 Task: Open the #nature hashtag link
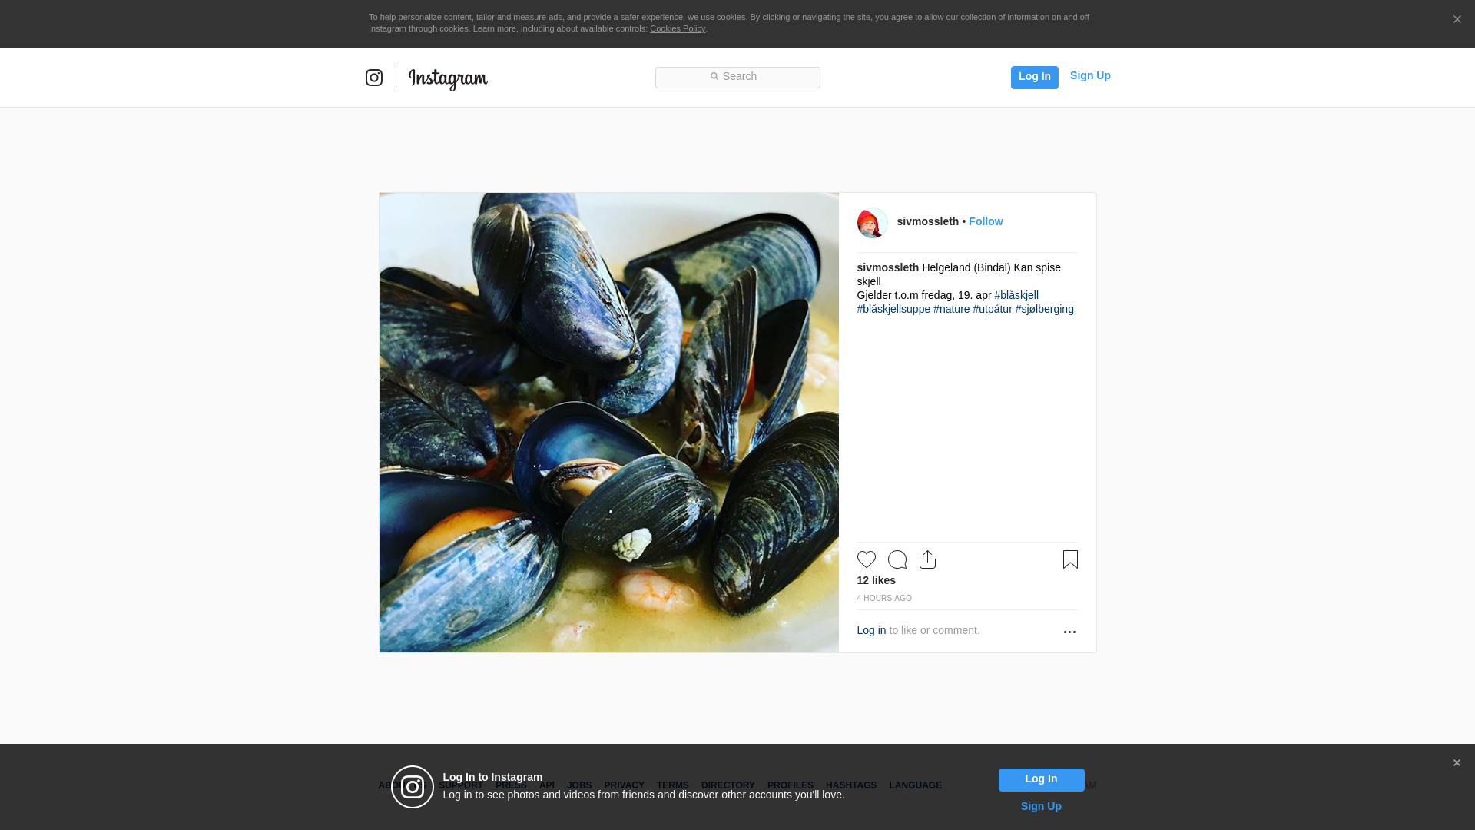[x=951, y=309]
